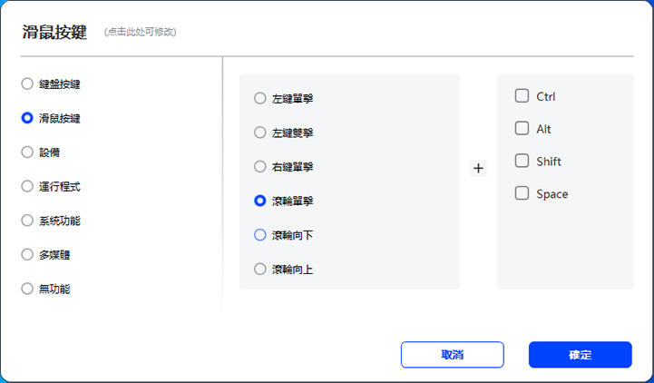
Task: Confirm with the 確定 button
Action: click(580, 355)
